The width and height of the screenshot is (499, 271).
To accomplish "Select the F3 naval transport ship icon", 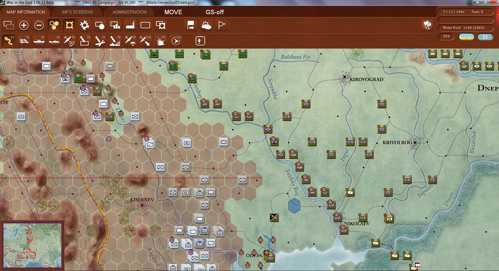I will click(39, 41).
